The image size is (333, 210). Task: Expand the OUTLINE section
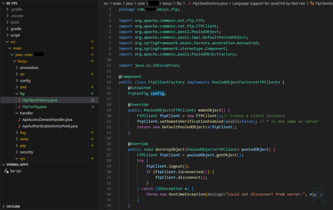(4, 206)
